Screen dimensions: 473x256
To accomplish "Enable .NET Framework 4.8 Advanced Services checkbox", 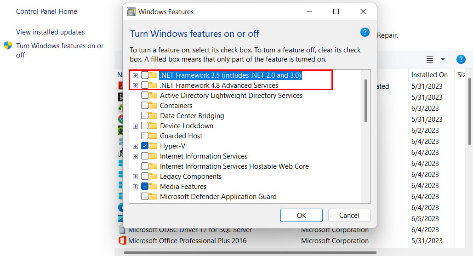I will click(x=145, y=85).
